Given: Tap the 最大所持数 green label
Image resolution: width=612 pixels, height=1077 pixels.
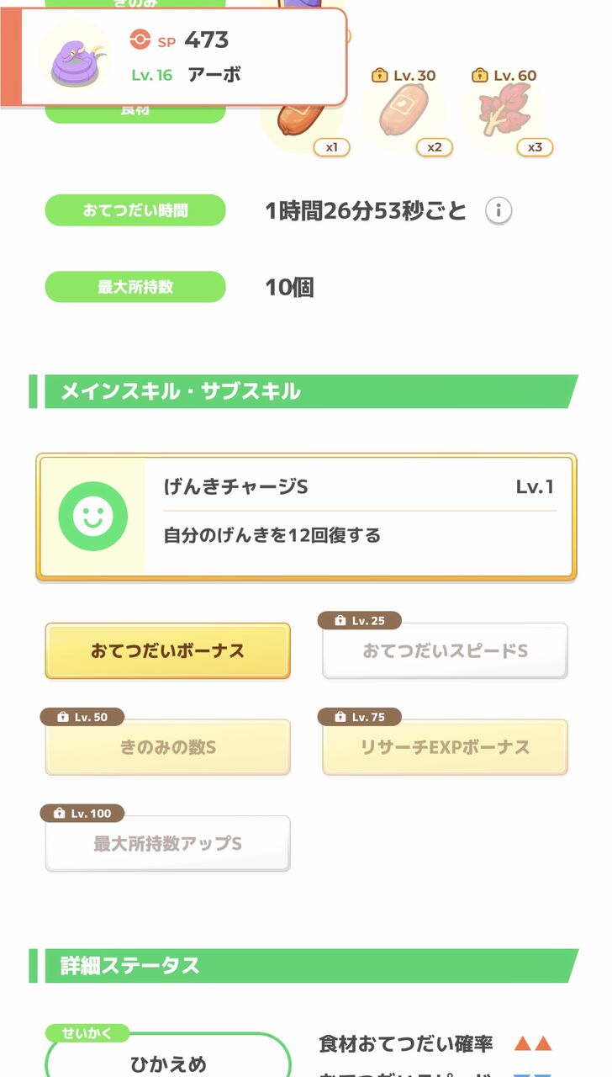Looking at the screenshot, I should (x=135, y=287).
